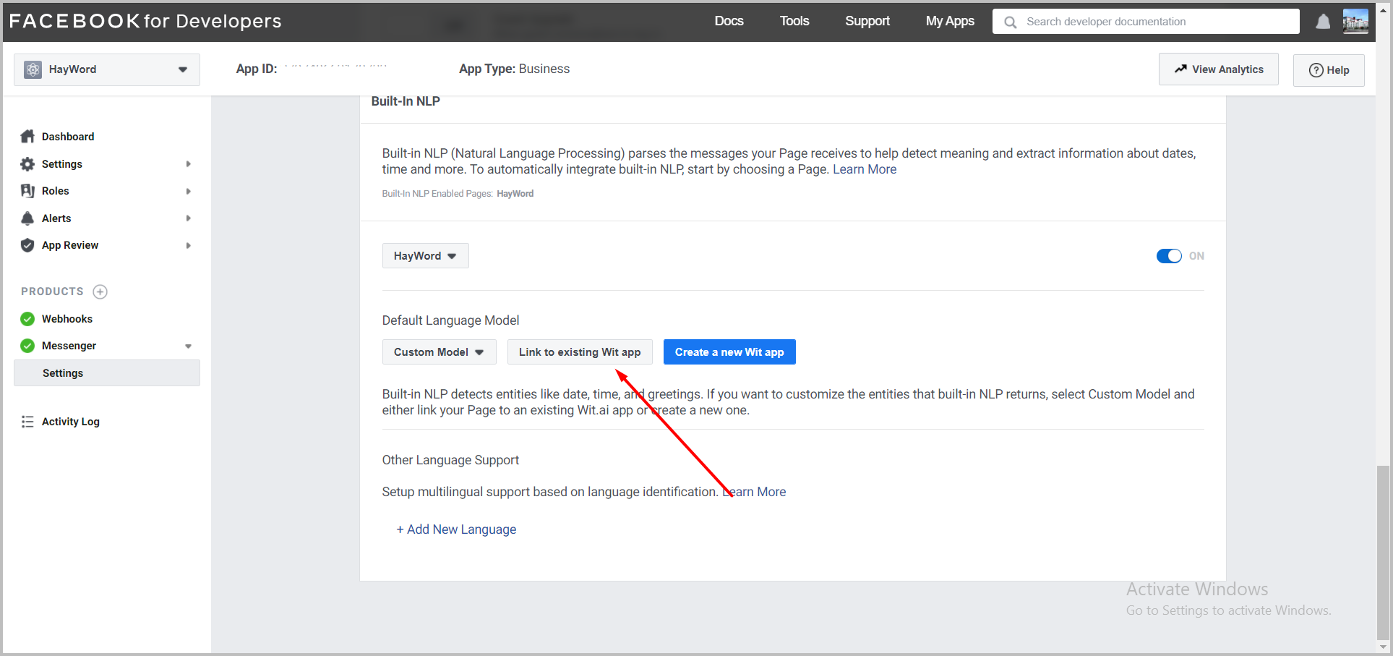Open Learn More link under Other Language Support
The image size is (1393, 656).
tap(754, 492)
